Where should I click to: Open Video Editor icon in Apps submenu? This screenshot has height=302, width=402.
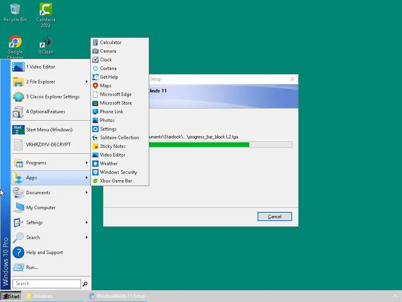pos(95,155)
